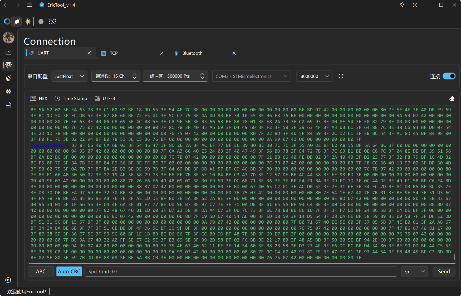Screen dimensions: 461x296
Task: Toggle the 连接 connection switch off
Action: pyautogui.click(x=449, y=76)
